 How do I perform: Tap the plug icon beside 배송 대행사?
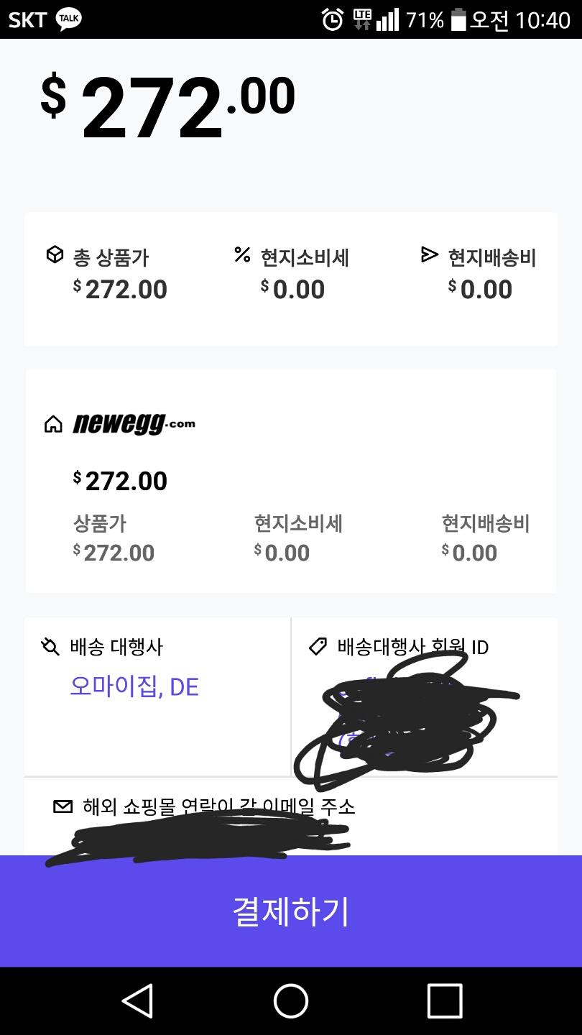pos(50,647)
